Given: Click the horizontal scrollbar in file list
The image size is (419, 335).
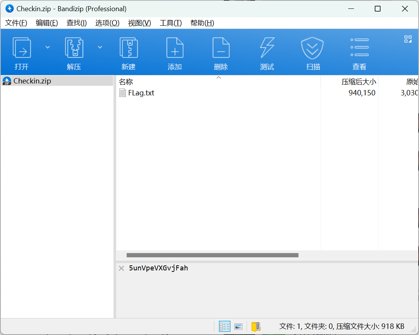Looking at the screenshot, I should [212, 255].
